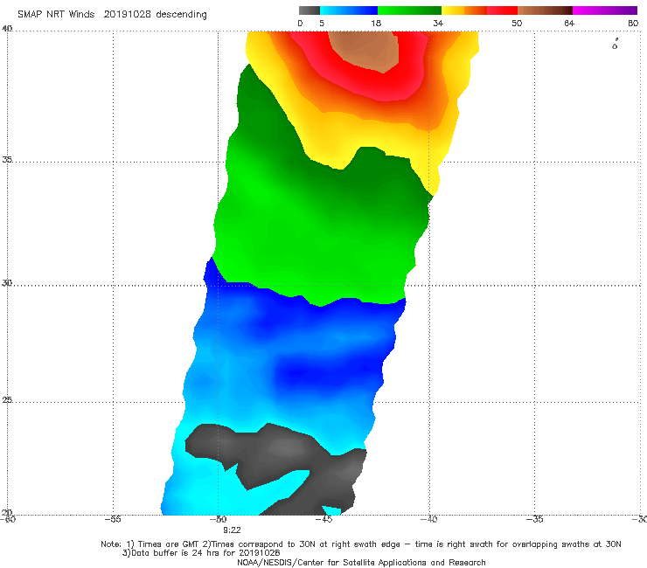Click the longitude label -45
The image size is (647, 568).
click(323, 519)
